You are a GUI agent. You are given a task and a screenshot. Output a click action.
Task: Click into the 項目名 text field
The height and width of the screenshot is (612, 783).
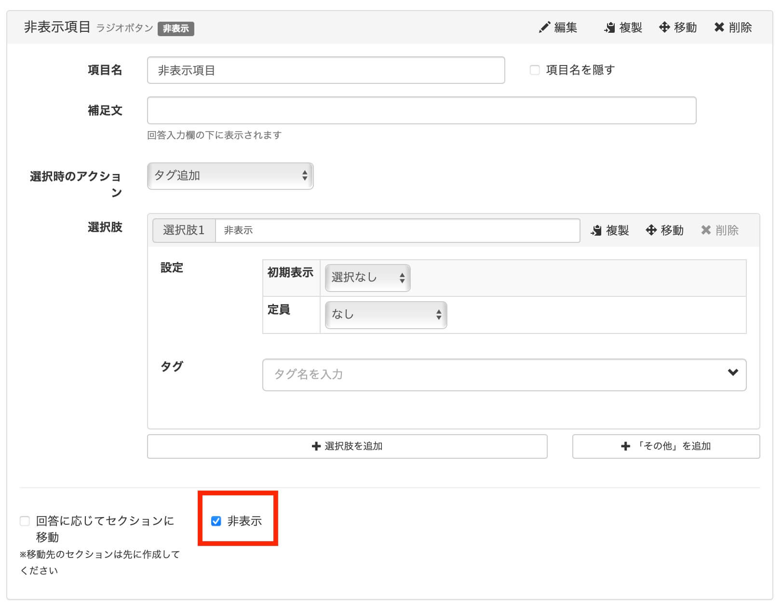tap(326, 70)
